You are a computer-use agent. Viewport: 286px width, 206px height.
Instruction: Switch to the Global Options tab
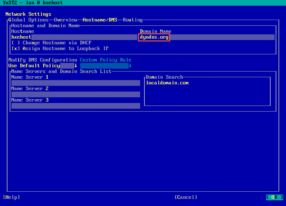(28, 20)
